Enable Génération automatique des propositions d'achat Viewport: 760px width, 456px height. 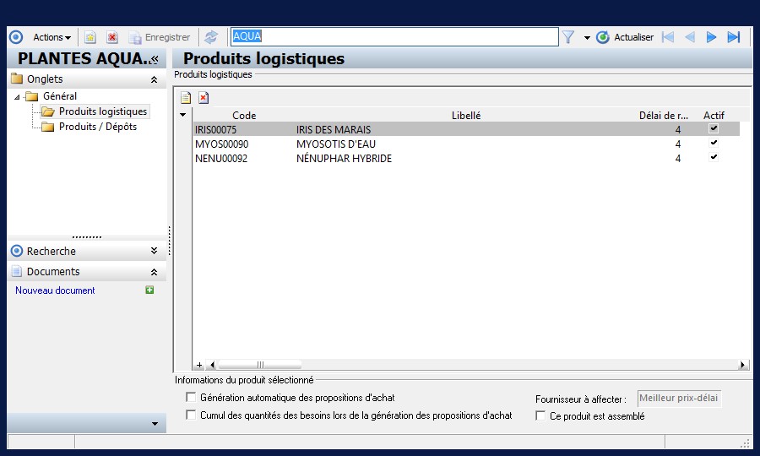tap(191, 398)
